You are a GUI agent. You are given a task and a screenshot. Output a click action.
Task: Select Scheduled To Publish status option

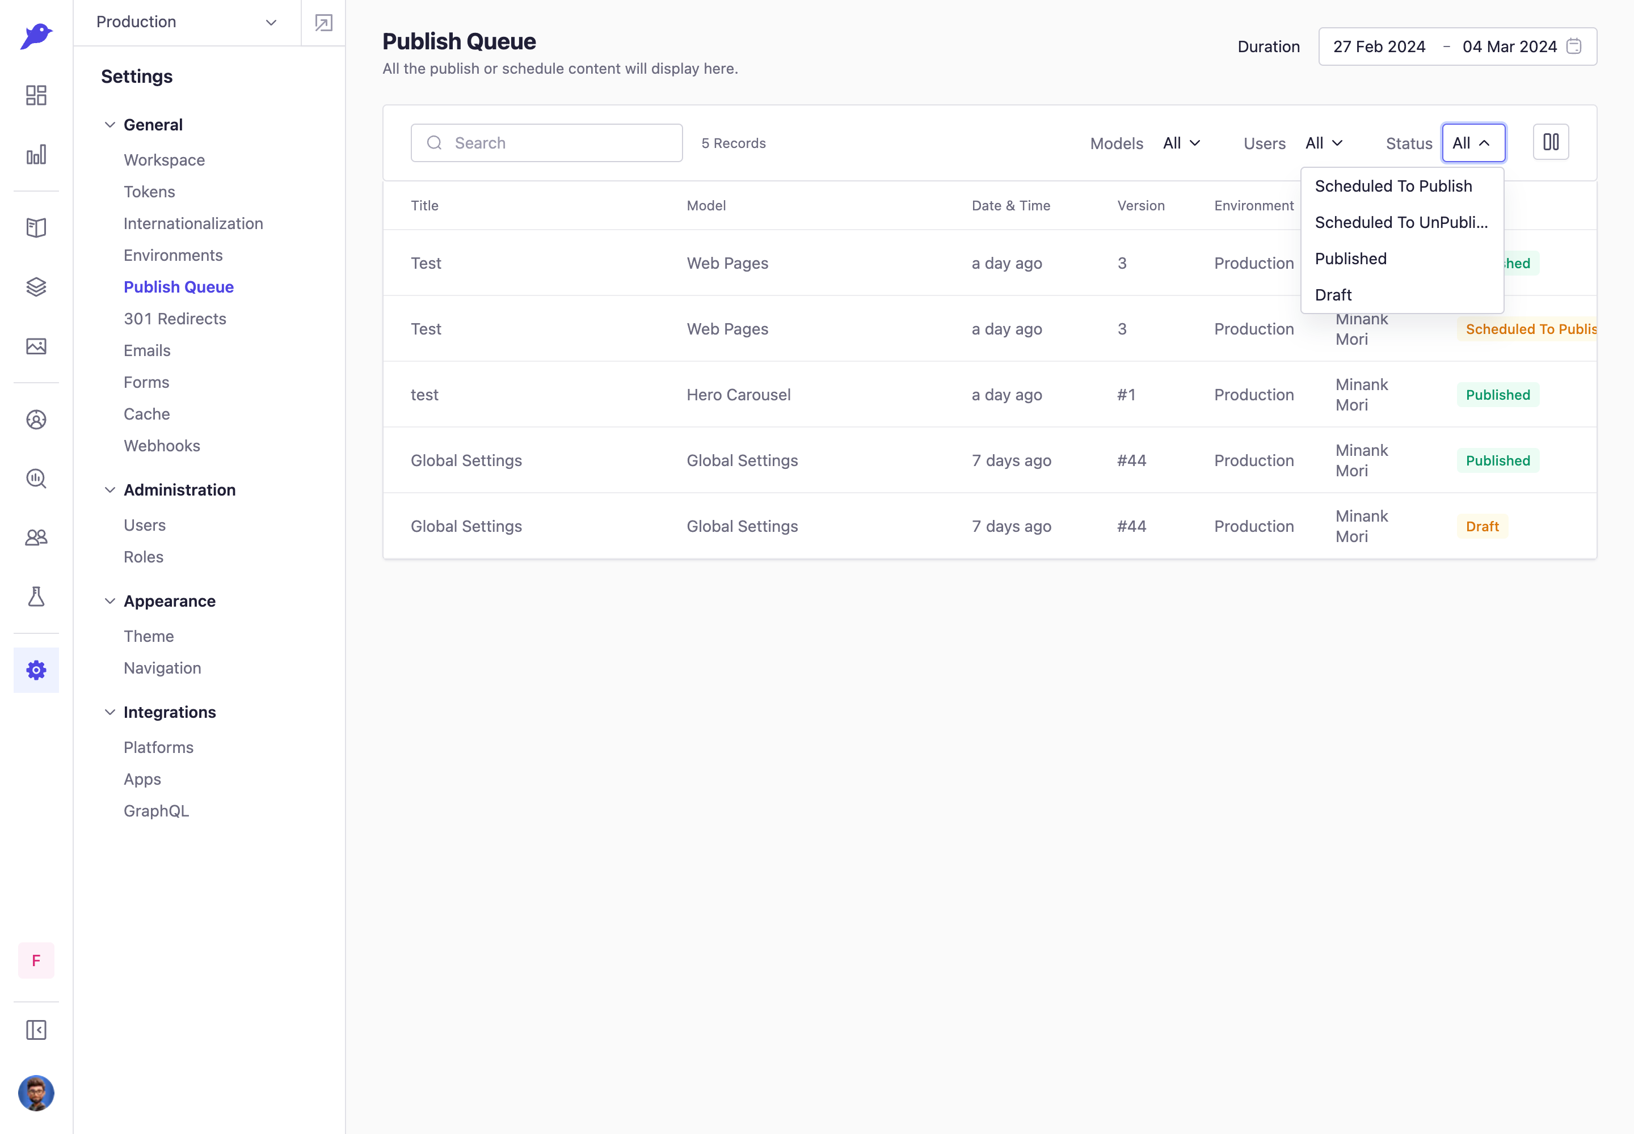coord(1401,186)
